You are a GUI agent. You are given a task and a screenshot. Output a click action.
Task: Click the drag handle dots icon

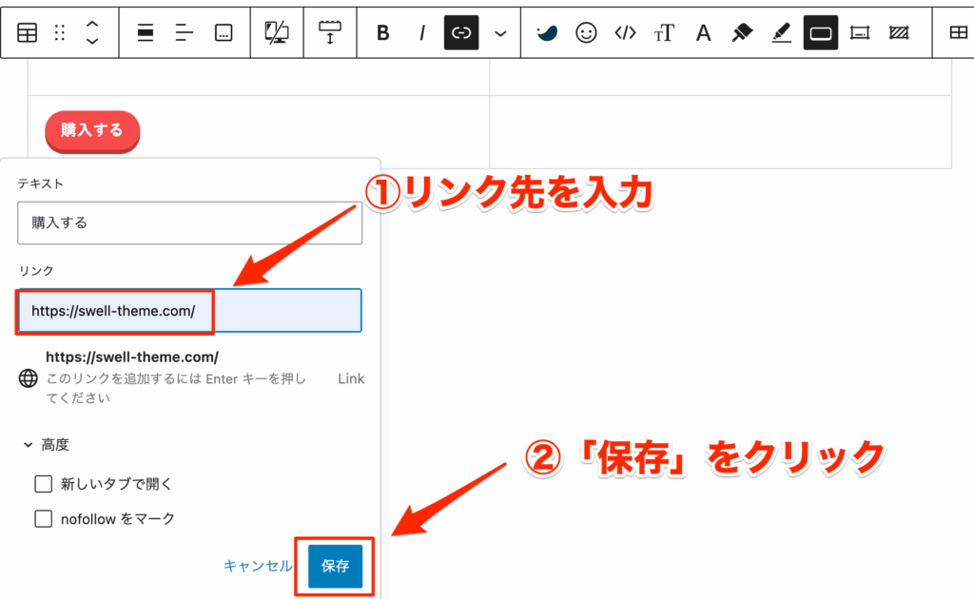pyautogui.click(x=60, y=33)
